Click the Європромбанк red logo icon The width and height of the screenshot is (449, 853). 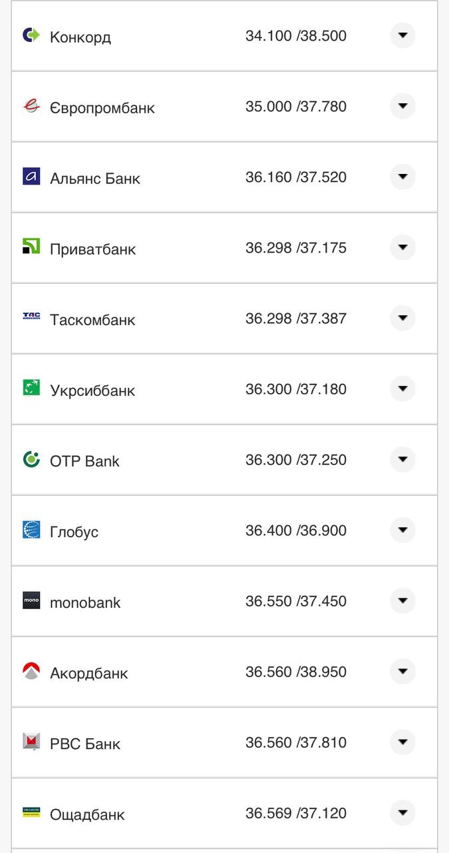pos(31,106)
